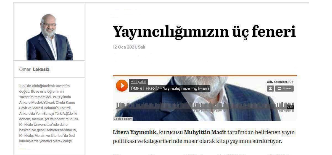Image resolution: width=332 pixels, height=155 pixels.
Task: Open the SoundCloud logo link
Action: click(x=280, y=82)
